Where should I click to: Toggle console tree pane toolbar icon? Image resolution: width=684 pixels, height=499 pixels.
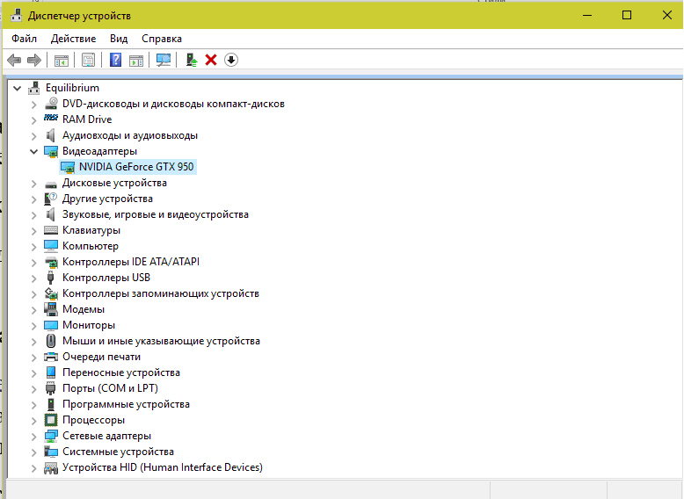[62, 60]
